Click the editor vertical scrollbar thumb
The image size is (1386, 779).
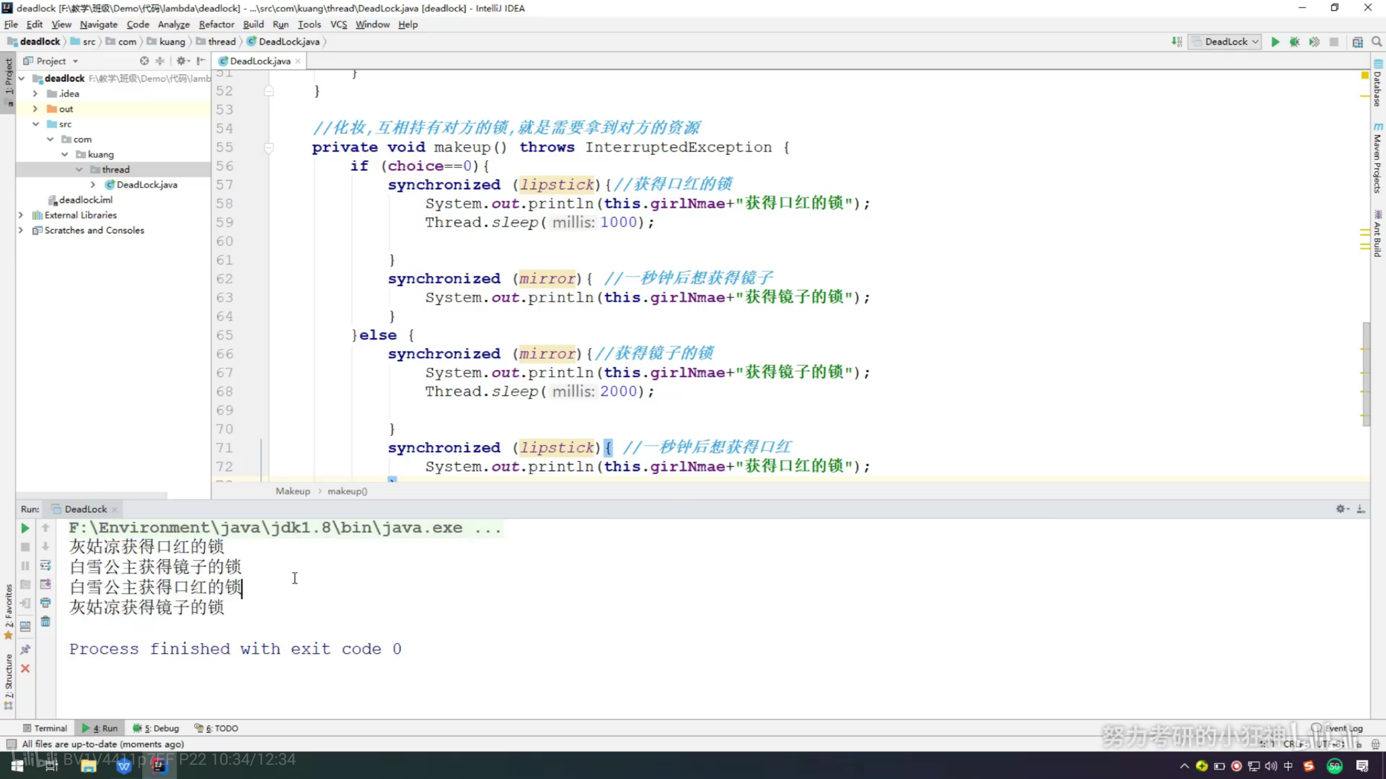click(1366, 373)
